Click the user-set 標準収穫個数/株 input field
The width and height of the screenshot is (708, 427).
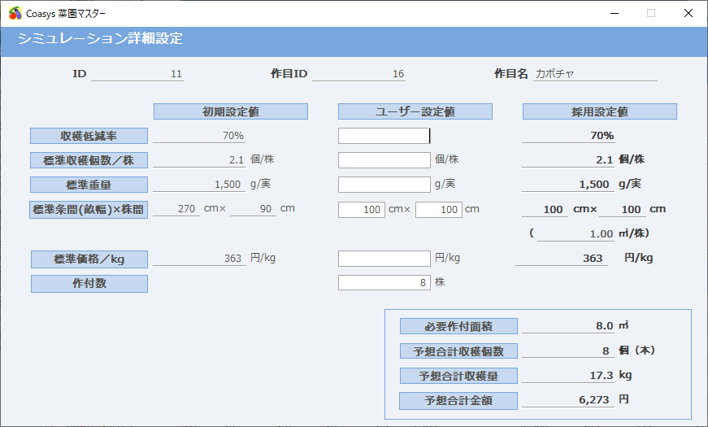pyautogui.click(x=384, y=160)
